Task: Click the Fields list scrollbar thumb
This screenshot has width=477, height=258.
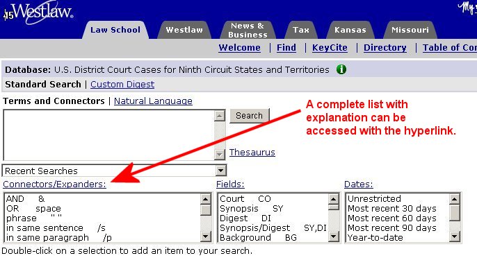Action: [334, 207]
